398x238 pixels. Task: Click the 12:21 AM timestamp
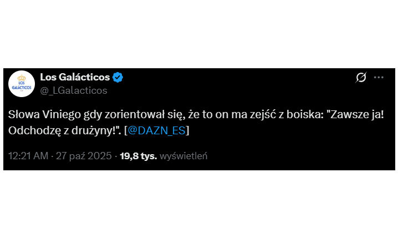29,156
